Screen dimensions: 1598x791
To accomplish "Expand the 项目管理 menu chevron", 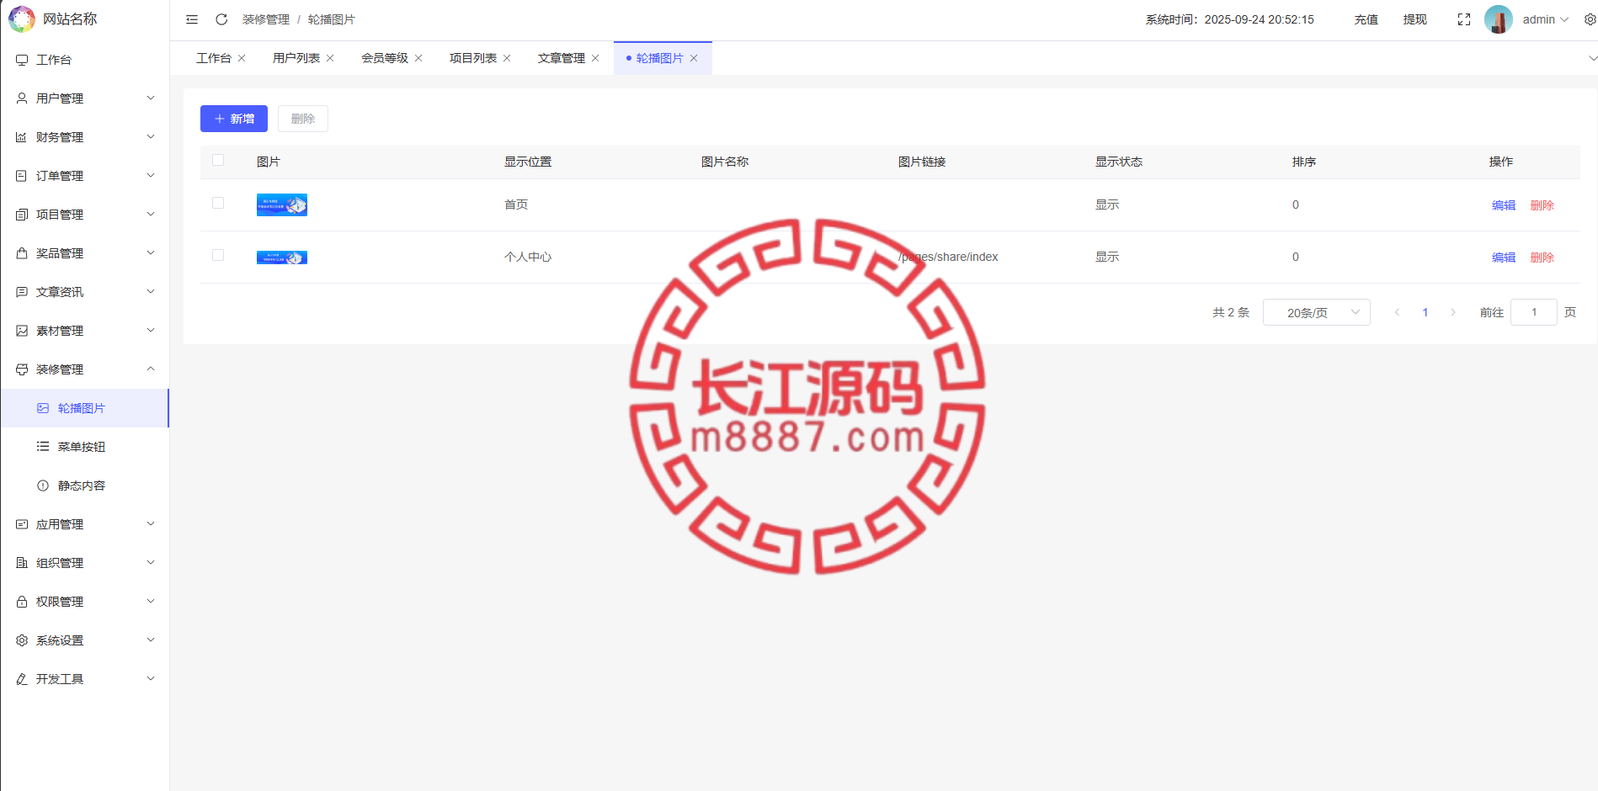I will (151, 215).
